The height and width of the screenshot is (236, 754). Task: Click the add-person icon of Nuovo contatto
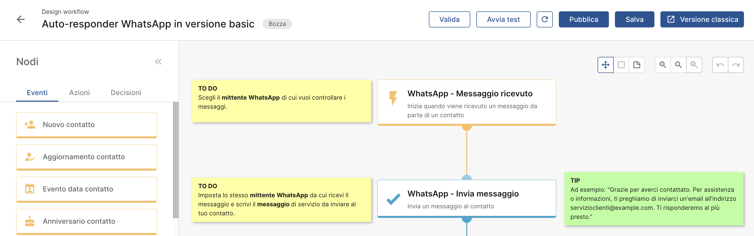tap(30, 125)
